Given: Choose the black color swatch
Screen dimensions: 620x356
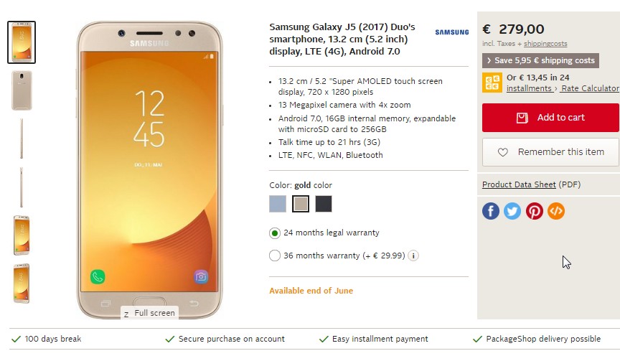Looking at the screenshot, I should coord(324,204).
